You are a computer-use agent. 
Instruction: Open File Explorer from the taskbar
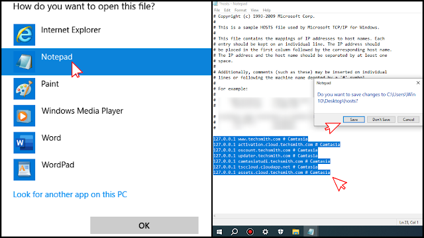[x=295, y=232]
